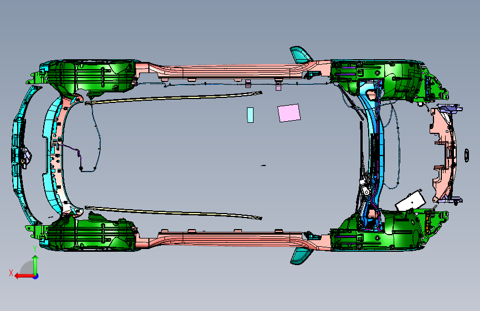This screenshot has height=311, width=480.
Task: Select the upper long thin yellow rod
Action: click(173, 97)
